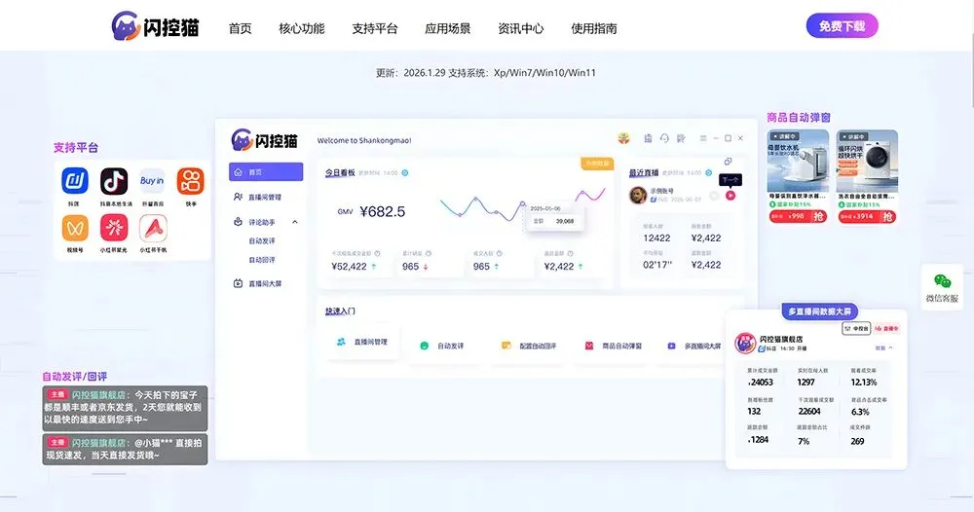Image resolution: width=974 pixels, height=512 pixels.
Task: Click the red 小红书聚光 platform icon
Action: coord(114,228)
